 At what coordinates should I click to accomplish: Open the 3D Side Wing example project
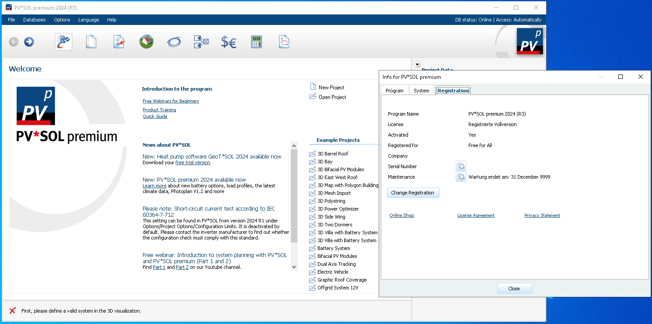331,217
